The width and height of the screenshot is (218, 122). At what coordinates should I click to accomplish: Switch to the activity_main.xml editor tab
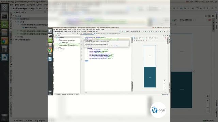pyautogui.click(x=87, y=34)
